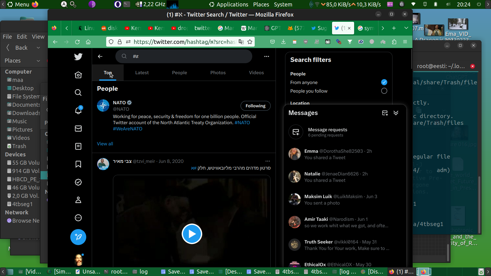Image resolution: width=491 pixels, height=276 pixels.
Task: Switch to the Videos search tab
Action: [257, 73]
